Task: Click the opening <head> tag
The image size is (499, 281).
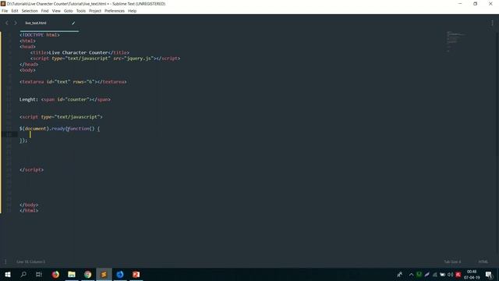Action: pos(27,47)
